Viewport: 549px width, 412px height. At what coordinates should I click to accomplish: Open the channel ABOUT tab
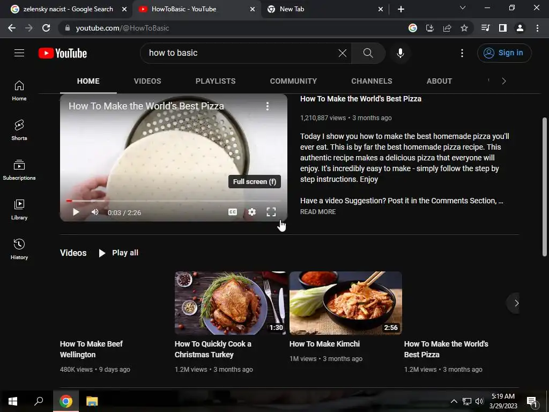click(439, 81)
